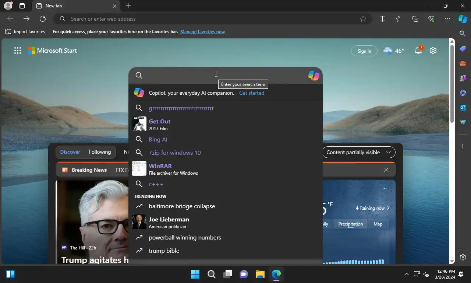The height and width of the screenshot is (283, 471).
Task: Click Copilot Get started link
Action: (x=252, y=93)
